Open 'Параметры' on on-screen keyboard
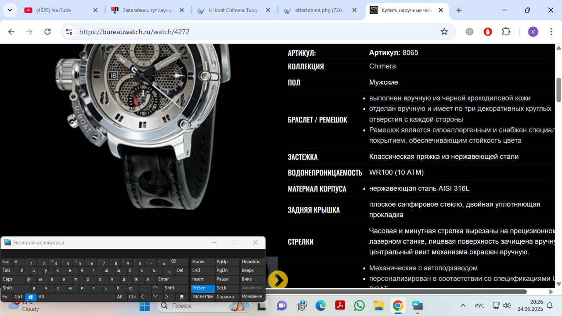Image resolution: width=562 pixels, height=316 pixels. tap(203, 297)
